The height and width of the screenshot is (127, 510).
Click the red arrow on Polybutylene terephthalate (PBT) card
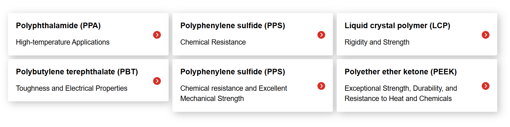click(157, 81)
